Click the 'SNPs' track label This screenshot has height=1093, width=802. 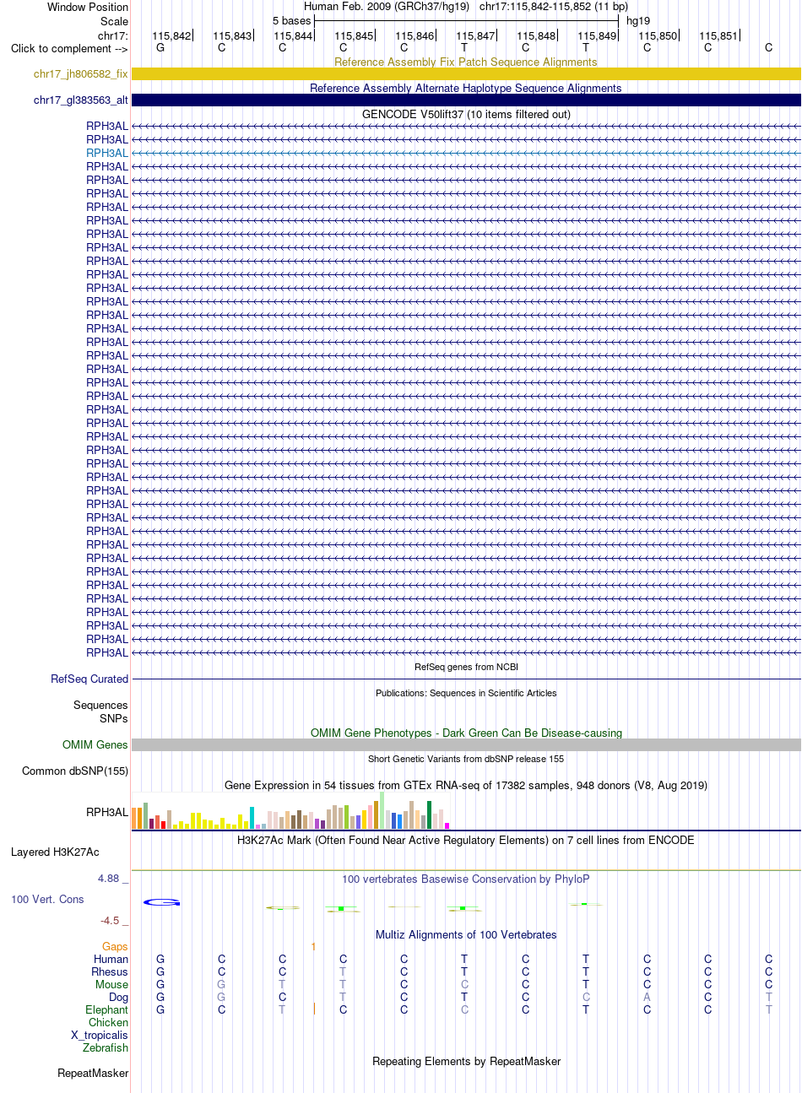pos(114,718)
